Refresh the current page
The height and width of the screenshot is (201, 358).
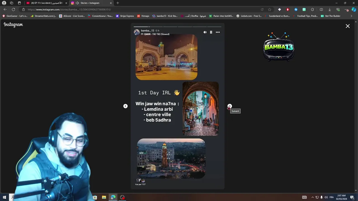pos(13,9)
